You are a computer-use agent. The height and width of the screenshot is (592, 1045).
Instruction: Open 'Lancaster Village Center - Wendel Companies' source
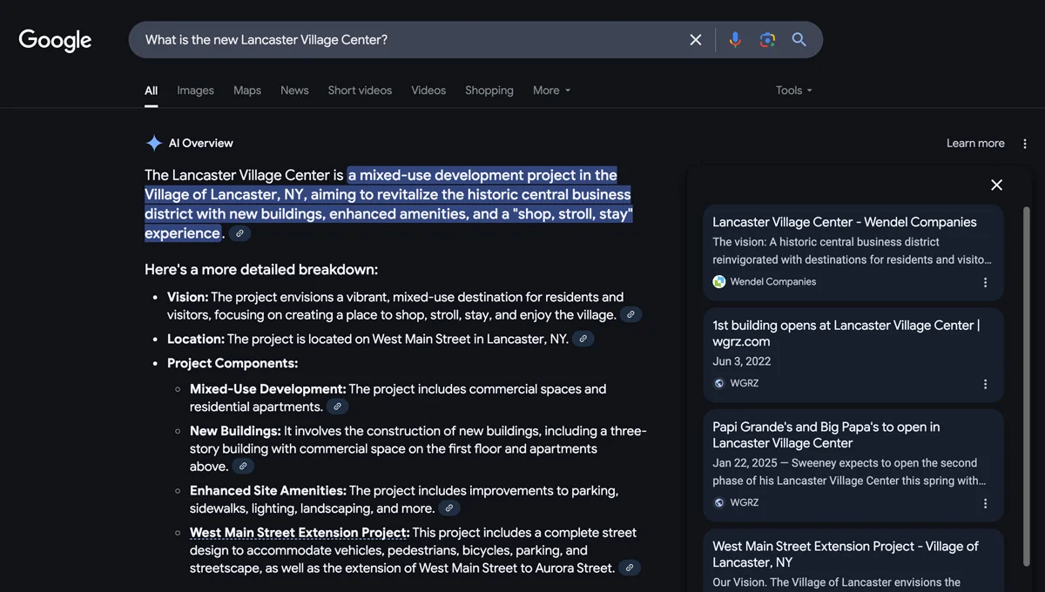coord(853,252)
